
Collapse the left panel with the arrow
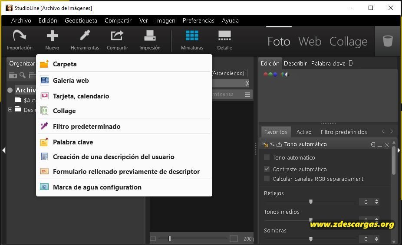click(x=3, y=150)
